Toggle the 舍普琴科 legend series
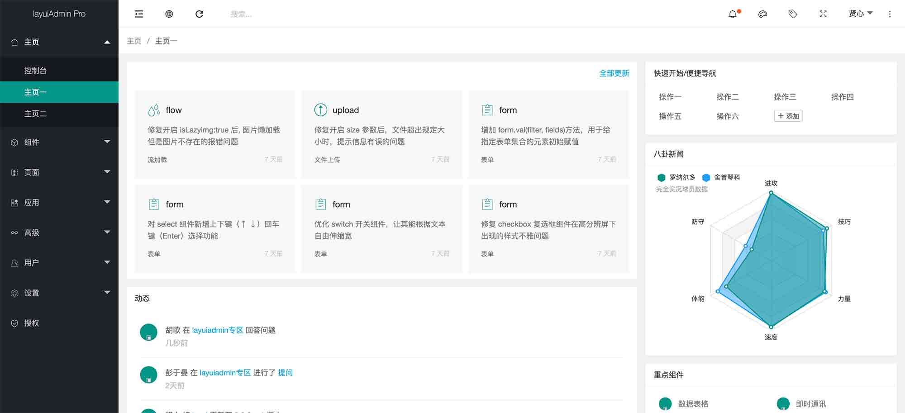The height and width of the screenshot is (413, 905). tap(721, 177)
